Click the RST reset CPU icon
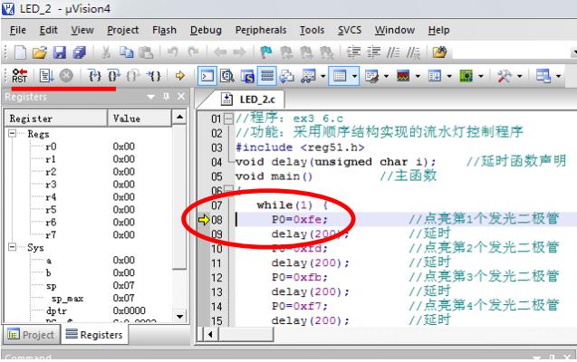Image resolution: width=577 pixels, height=362 pixels. pos(20,76)
